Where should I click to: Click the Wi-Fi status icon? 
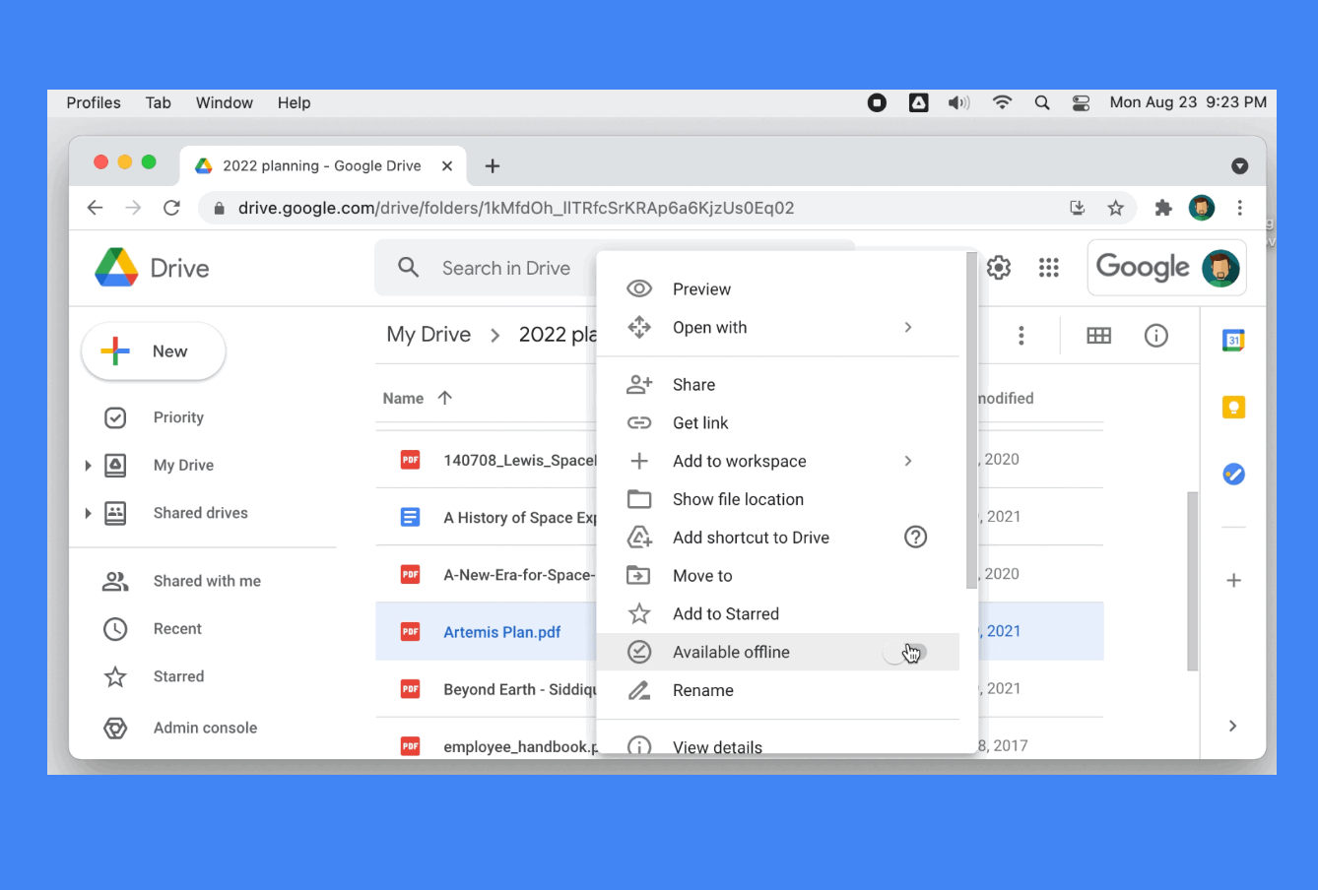pyautogui.click(x=1002, y=102)
